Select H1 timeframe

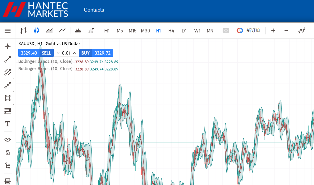coord(158,31)
